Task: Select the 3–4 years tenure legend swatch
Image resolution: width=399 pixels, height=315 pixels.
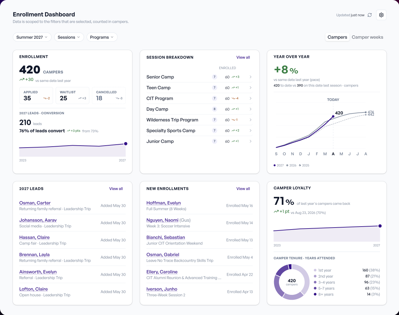Action: pos(315,282)
